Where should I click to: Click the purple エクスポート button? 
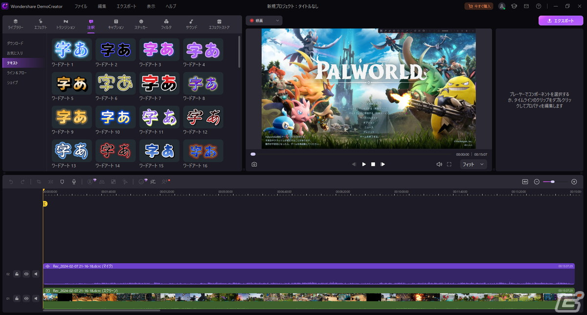tap(561, 21)
